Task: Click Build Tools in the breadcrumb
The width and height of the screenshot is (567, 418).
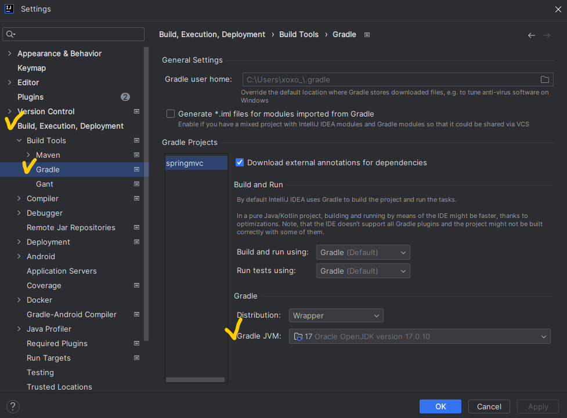Action: [299, 34]
